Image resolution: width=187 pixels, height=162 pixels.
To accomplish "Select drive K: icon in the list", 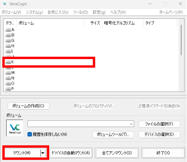I will click(8, 62).
